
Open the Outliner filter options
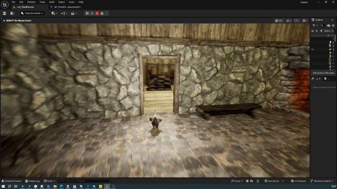point(315,26)
